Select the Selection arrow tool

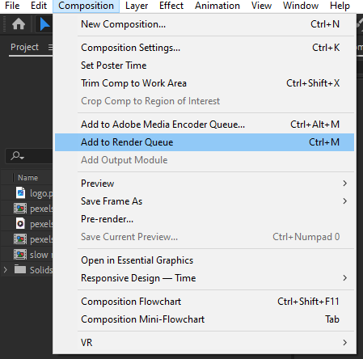coord(44,24)
